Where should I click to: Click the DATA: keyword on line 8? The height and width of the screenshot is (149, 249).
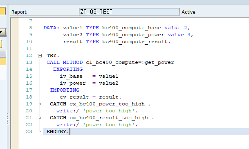click(x=51, y=28)
